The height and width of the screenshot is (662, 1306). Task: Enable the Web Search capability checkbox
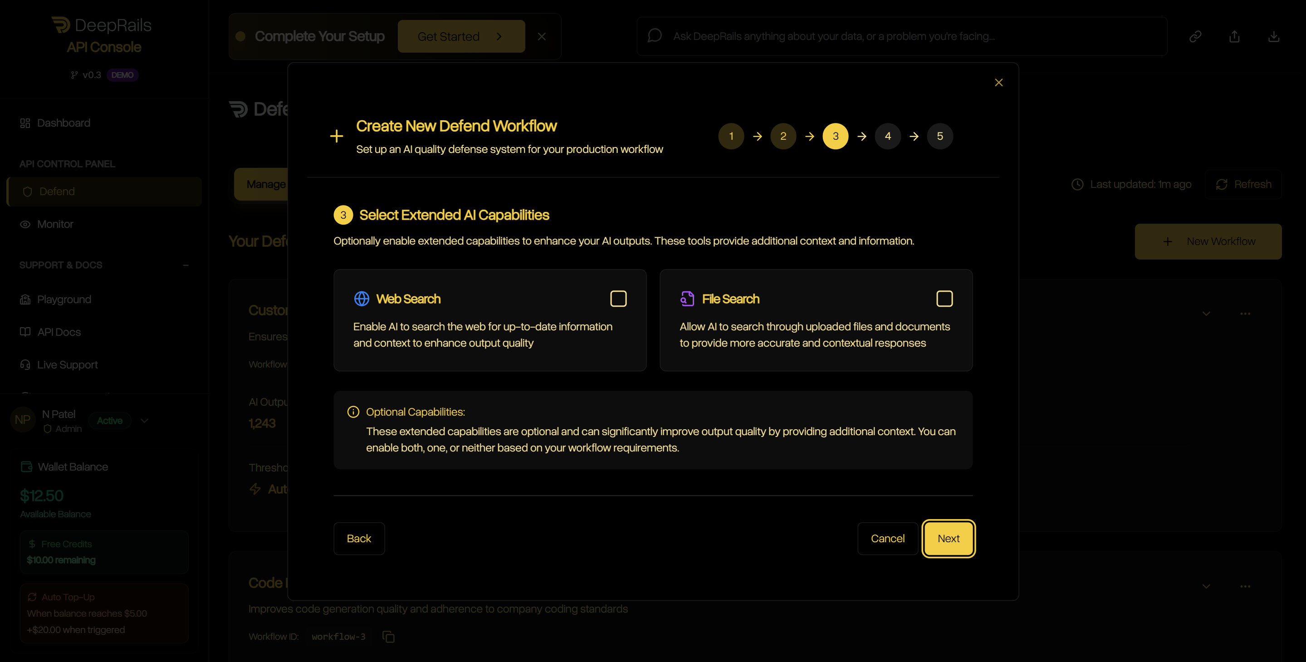[x=618, y=299]
